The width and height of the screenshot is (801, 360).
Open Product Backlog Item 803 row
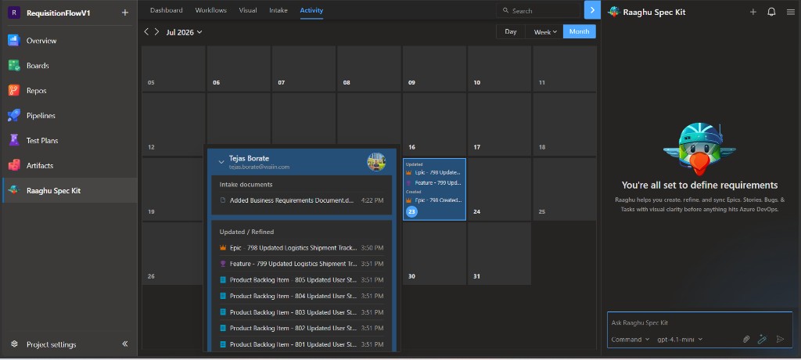pyautogui.click(x=301, y=312)
